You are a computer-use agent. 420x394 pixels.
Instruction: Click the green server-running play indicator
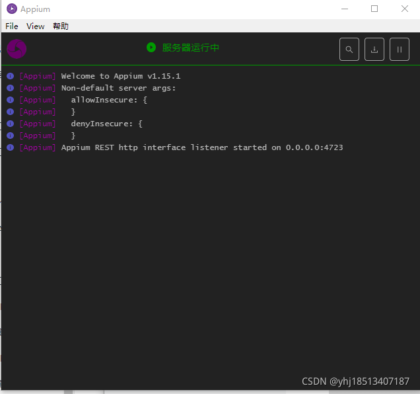click(151, 48)
